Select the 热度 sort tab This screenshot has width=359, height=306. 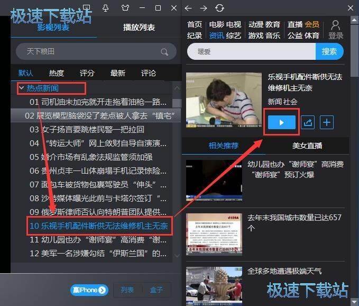(57, 73)
